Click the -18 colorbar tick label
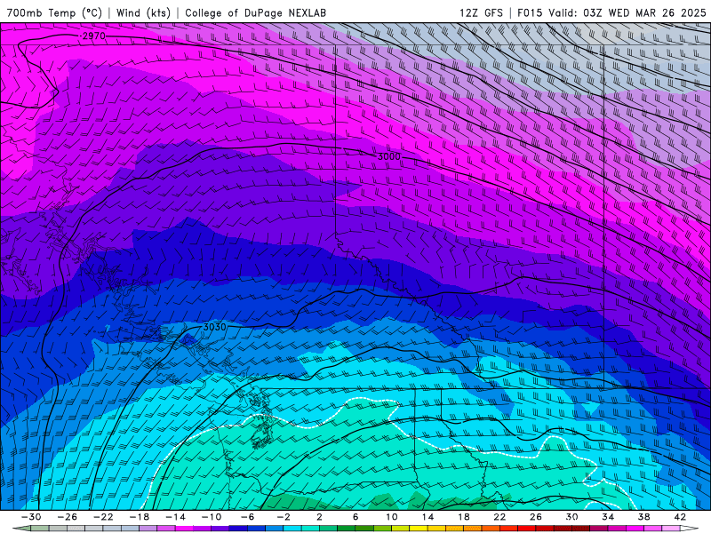Viewport: 711px width, 533px height. [x=140, y=517]
